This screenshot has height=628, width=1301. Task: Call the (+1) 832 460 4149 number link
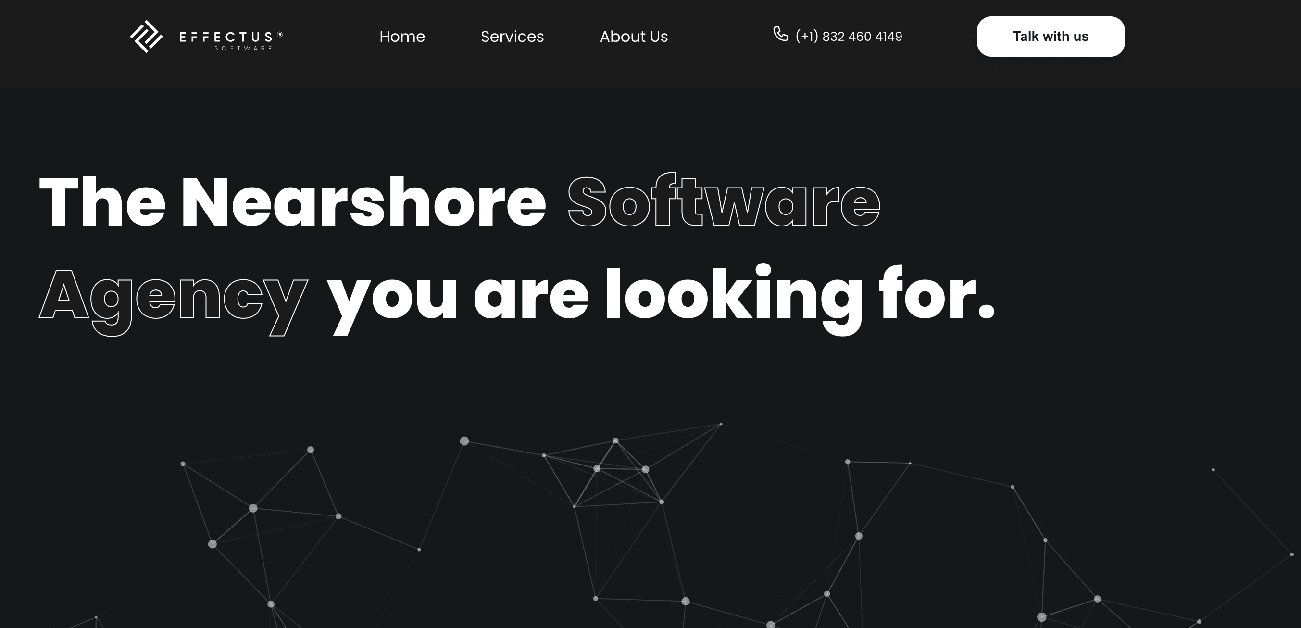[849, 37]
